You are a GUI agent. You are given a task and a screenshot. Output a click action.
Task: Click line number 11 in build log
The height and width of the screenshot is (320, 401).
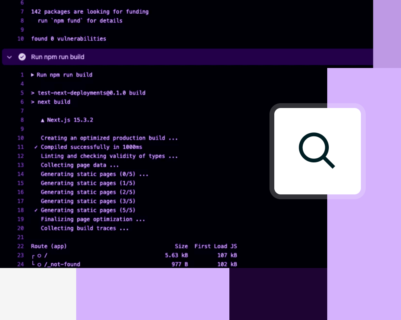point(20,147)
